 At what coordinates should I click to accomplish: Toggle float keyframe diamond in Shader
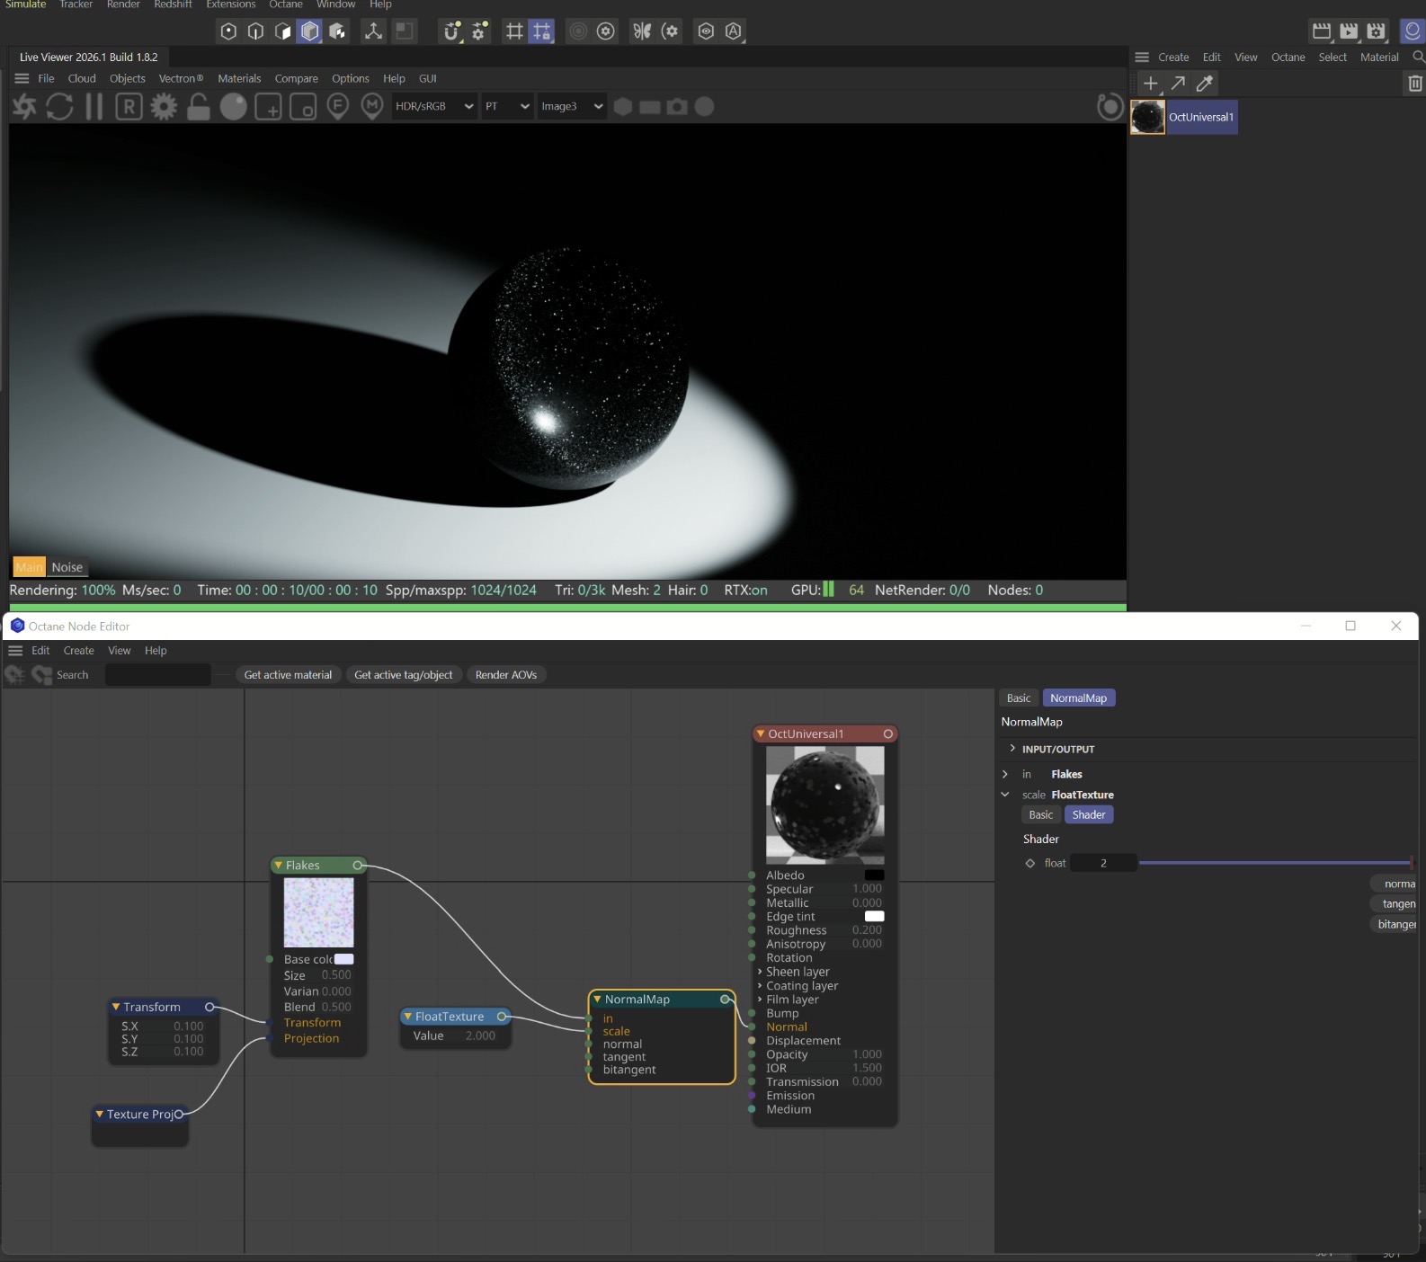pos(1030,863)
